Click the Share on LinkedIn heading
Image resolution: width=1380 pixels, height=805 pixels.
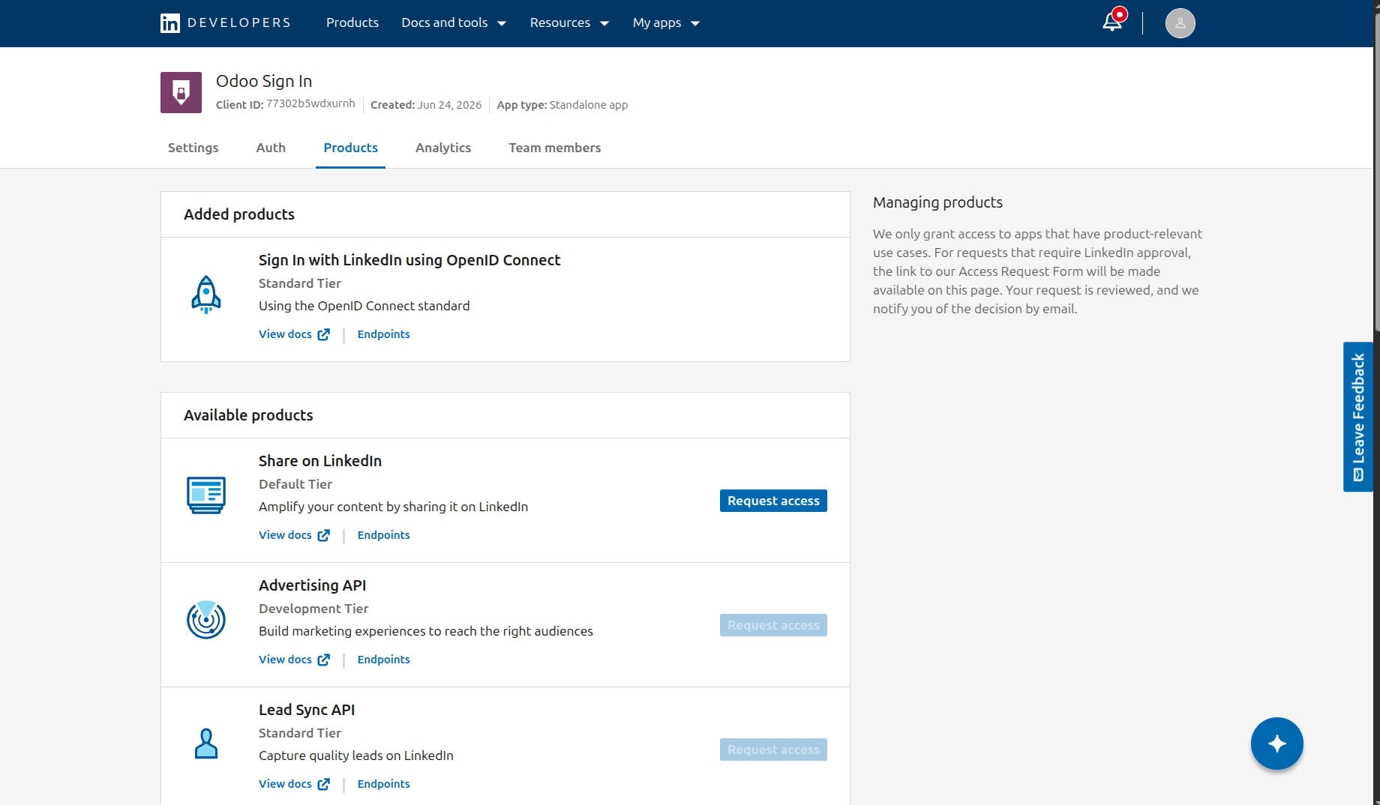coord(320,461)
